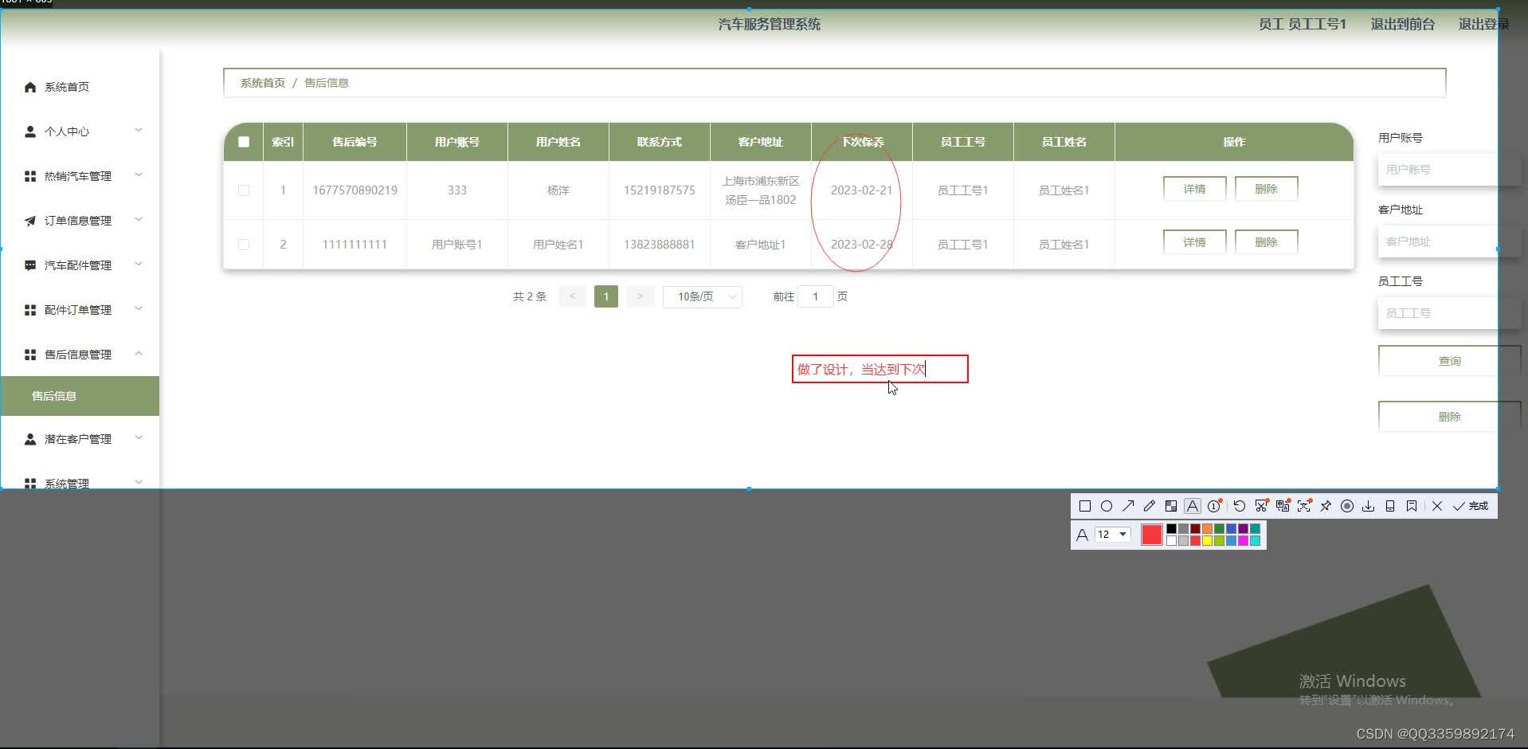Click the OCR text recognition icon
1528x749 pixels.
pyautogui.click(x=1304, y=506)
